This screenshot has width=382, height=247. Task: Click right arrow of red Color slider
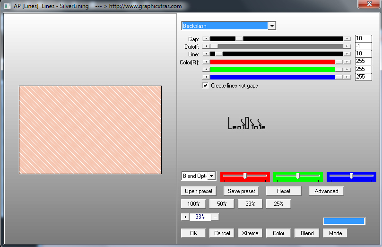[x=347, y=62]
